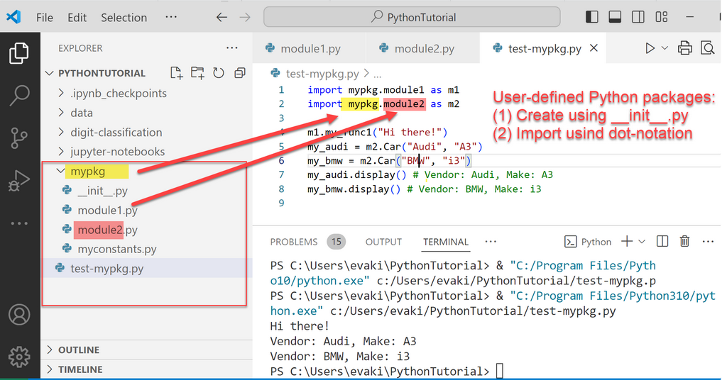The height and width of the screenshot is (380, 727).
Task: Go back with the left arrow
Action: coord(222,18)
